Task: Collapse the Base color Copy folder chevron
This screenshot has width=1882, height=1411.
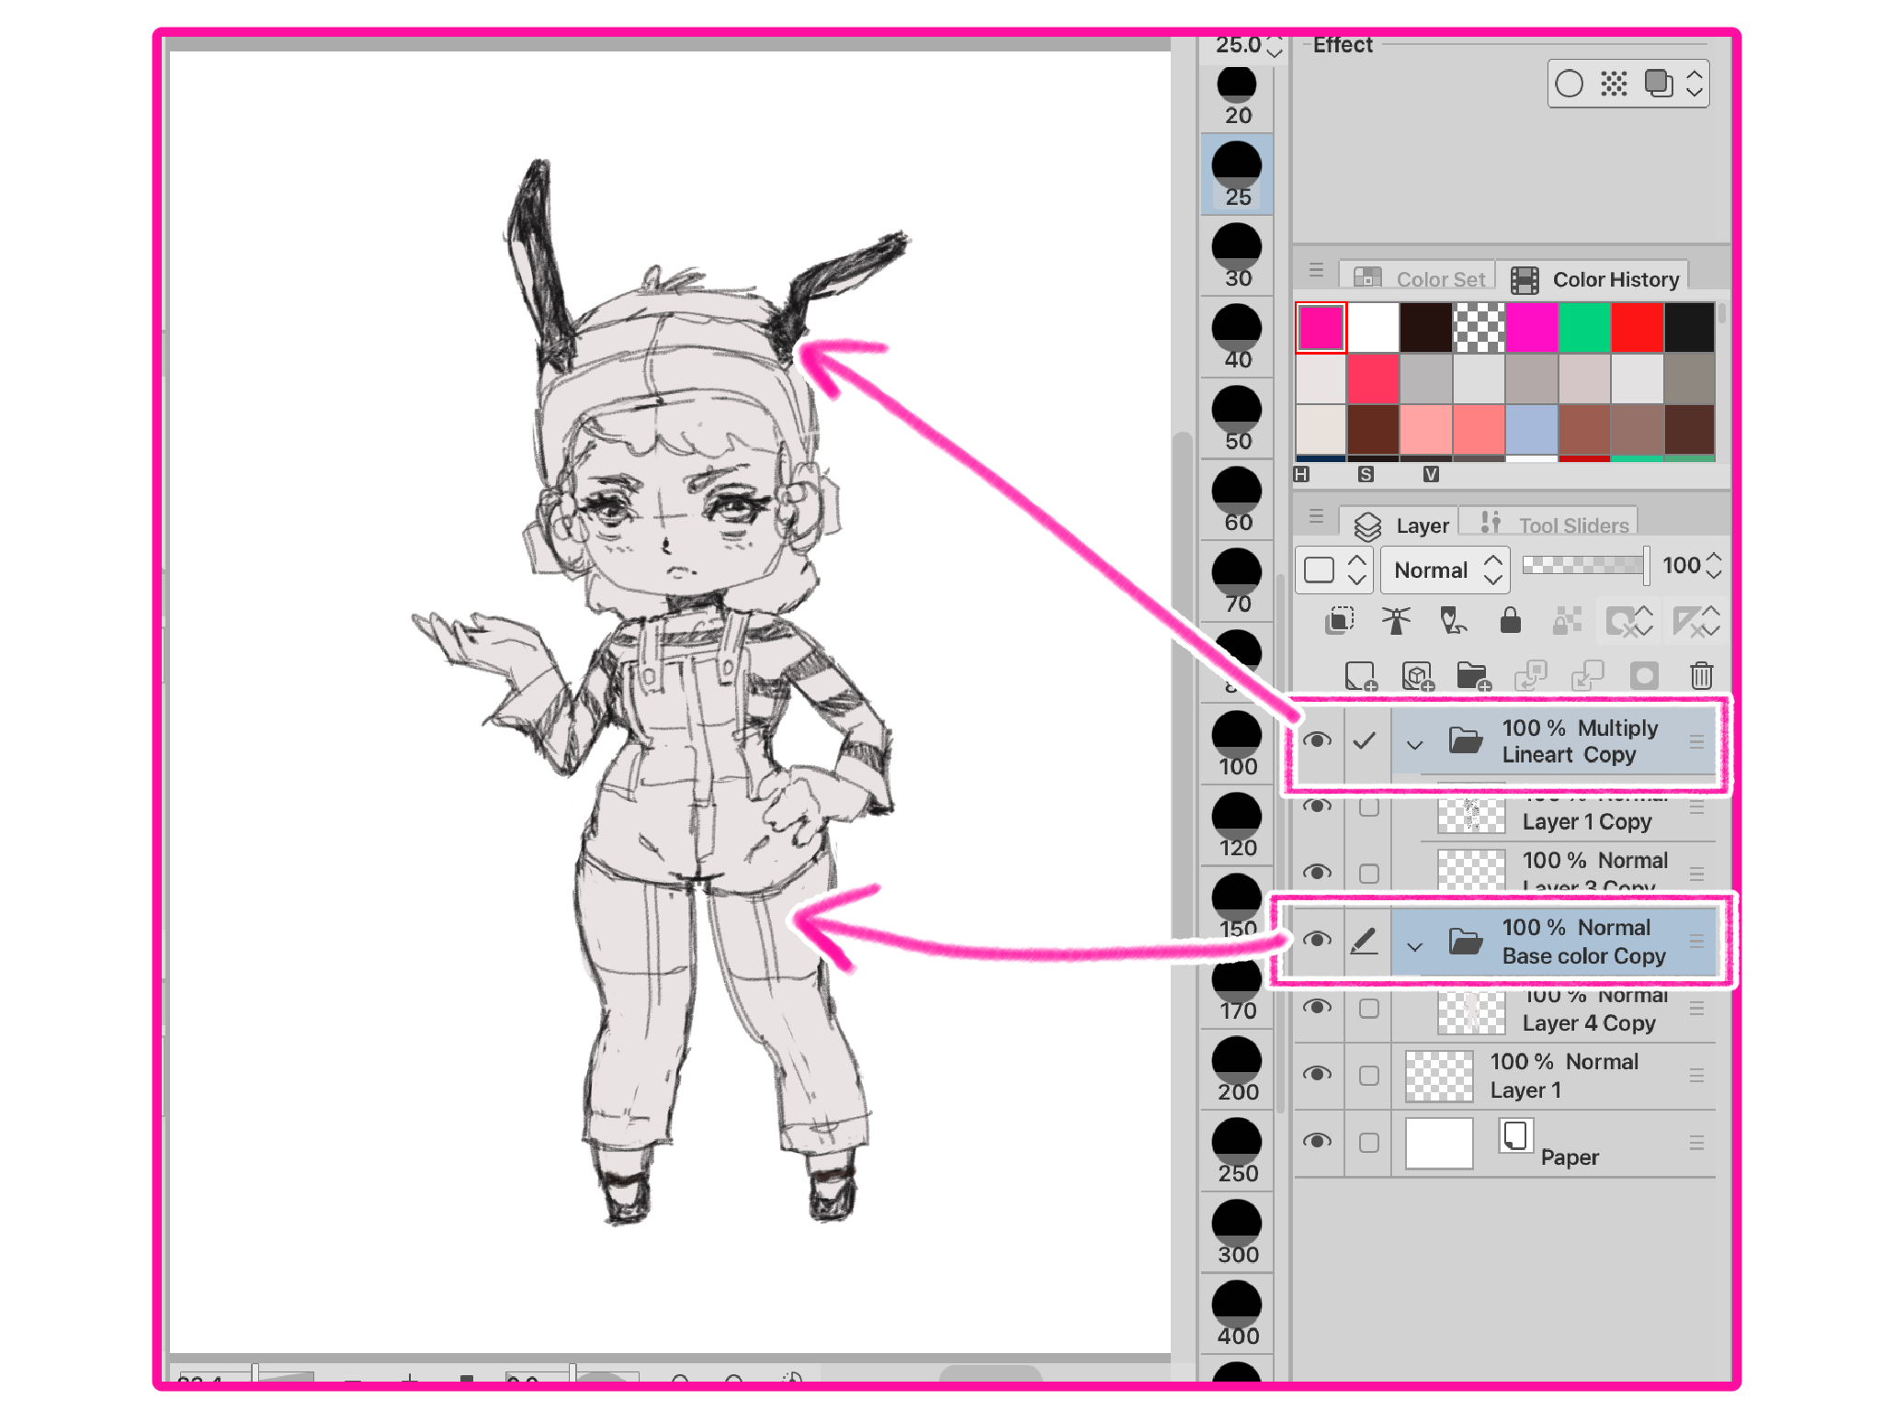Action: tap(1414, 945)
